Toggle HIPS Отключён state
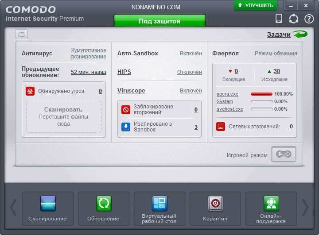The width and height of the screenshot is (319, 235). [x=190, y=72]
